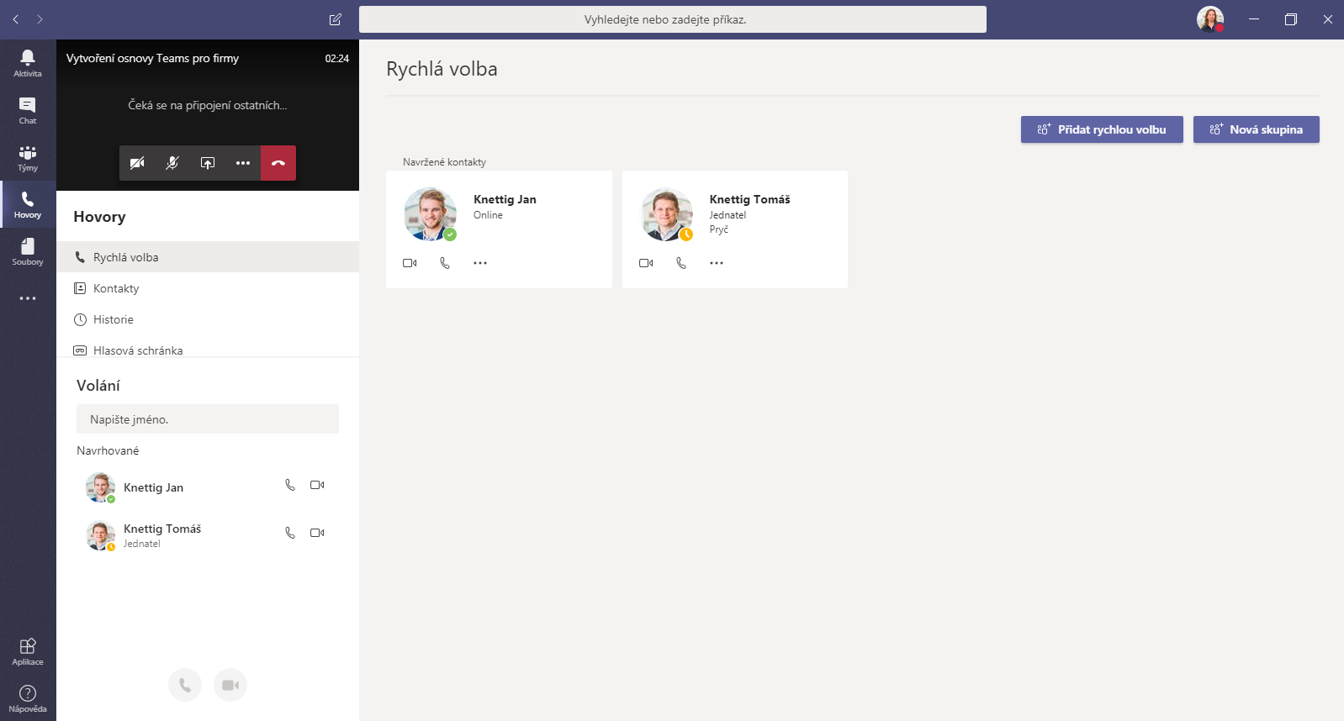Screen dimensions: 1344x721
Task: Open the meeting title Vytvoření osnovy Teams pro firmy
Action: click(153, 58)
